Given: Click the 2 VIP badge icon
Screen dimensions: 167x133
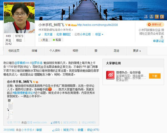Looking at the screenshot, I should (151, 17).
